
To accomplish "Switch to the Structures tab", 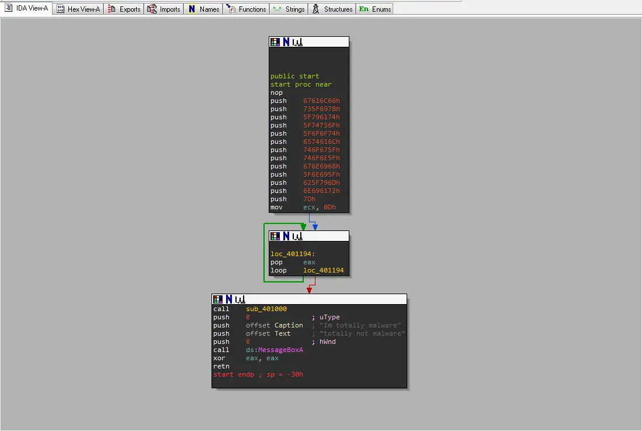I will pyautogui.click(x=332, y=9).
